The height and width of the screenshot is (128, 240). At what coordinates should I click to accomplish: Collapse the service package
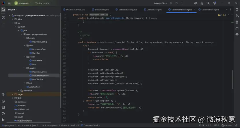tap(24, 68)
